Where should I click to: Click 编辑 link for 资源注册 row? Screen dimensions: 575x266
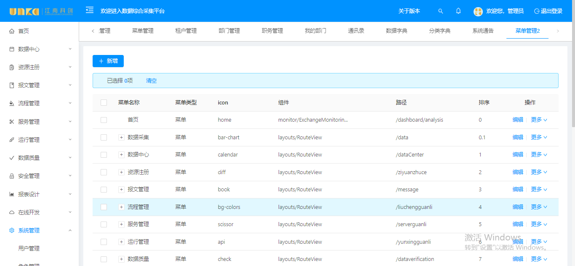pos(518,172)
